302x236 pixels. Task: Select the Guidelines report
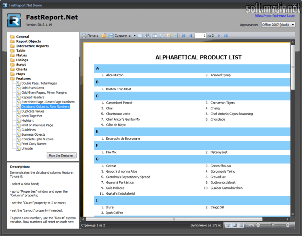[x=28, y=130]
